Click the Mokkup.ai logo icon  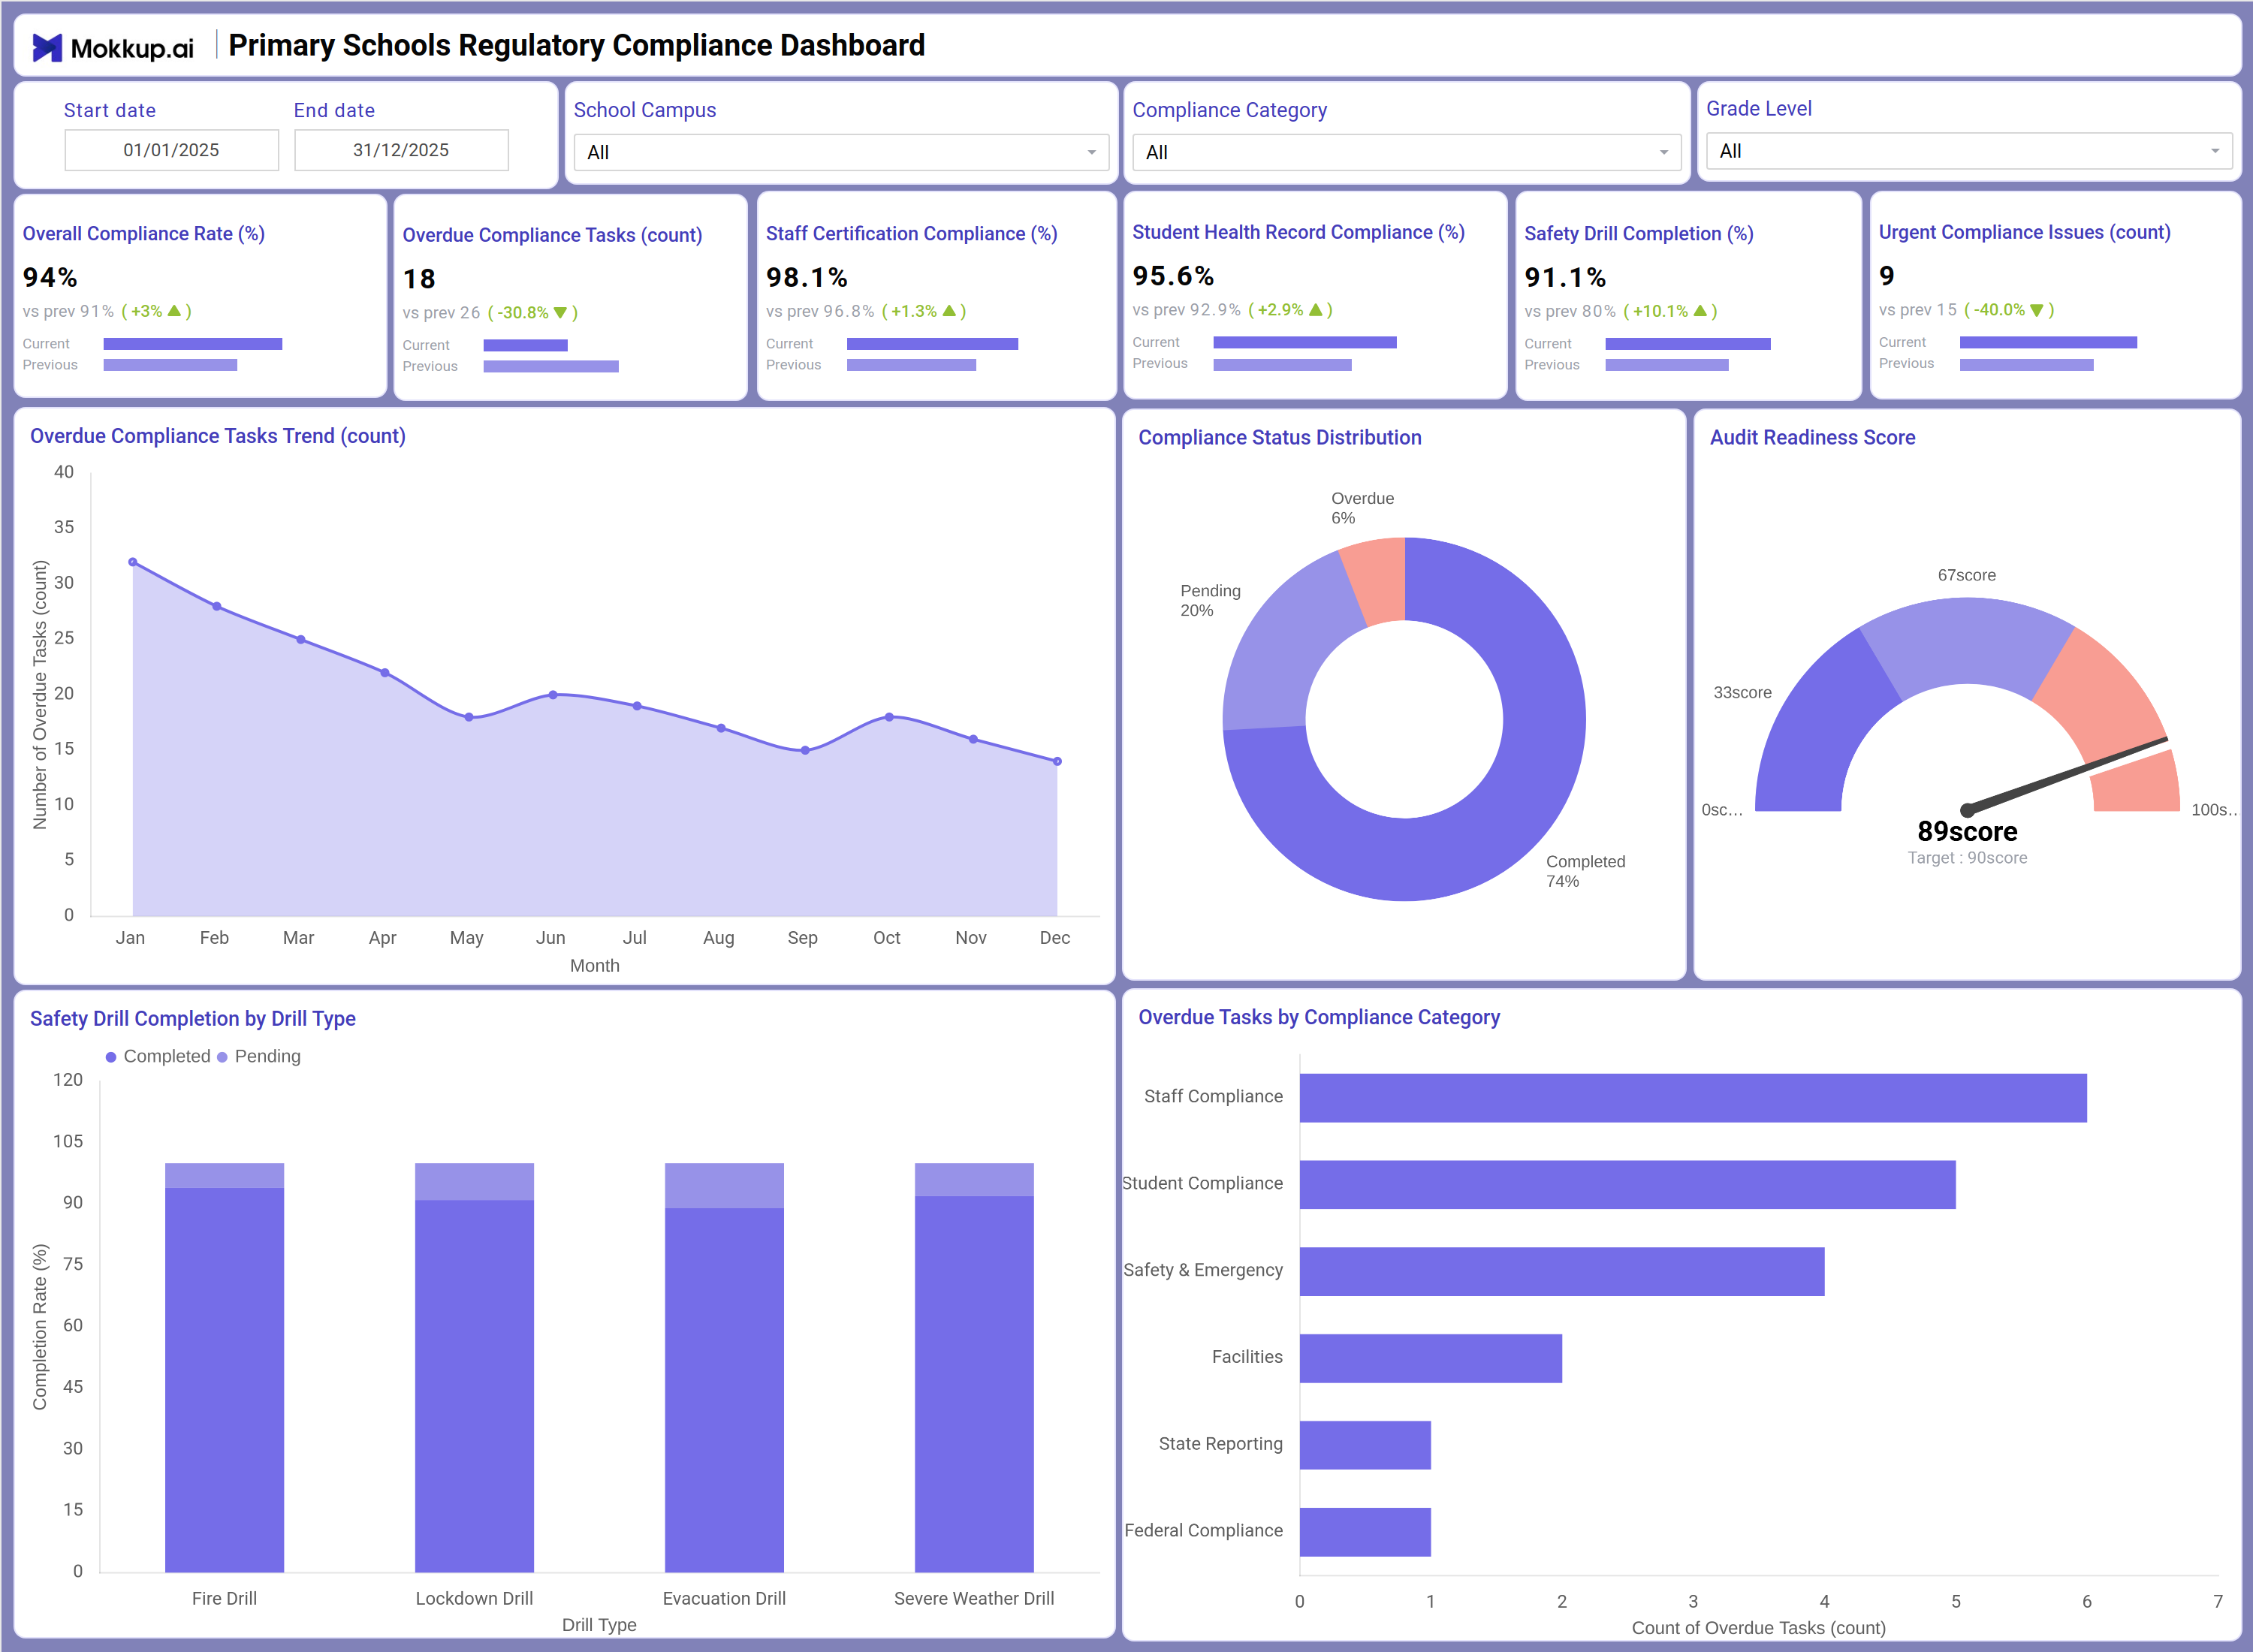coord(47,47)
